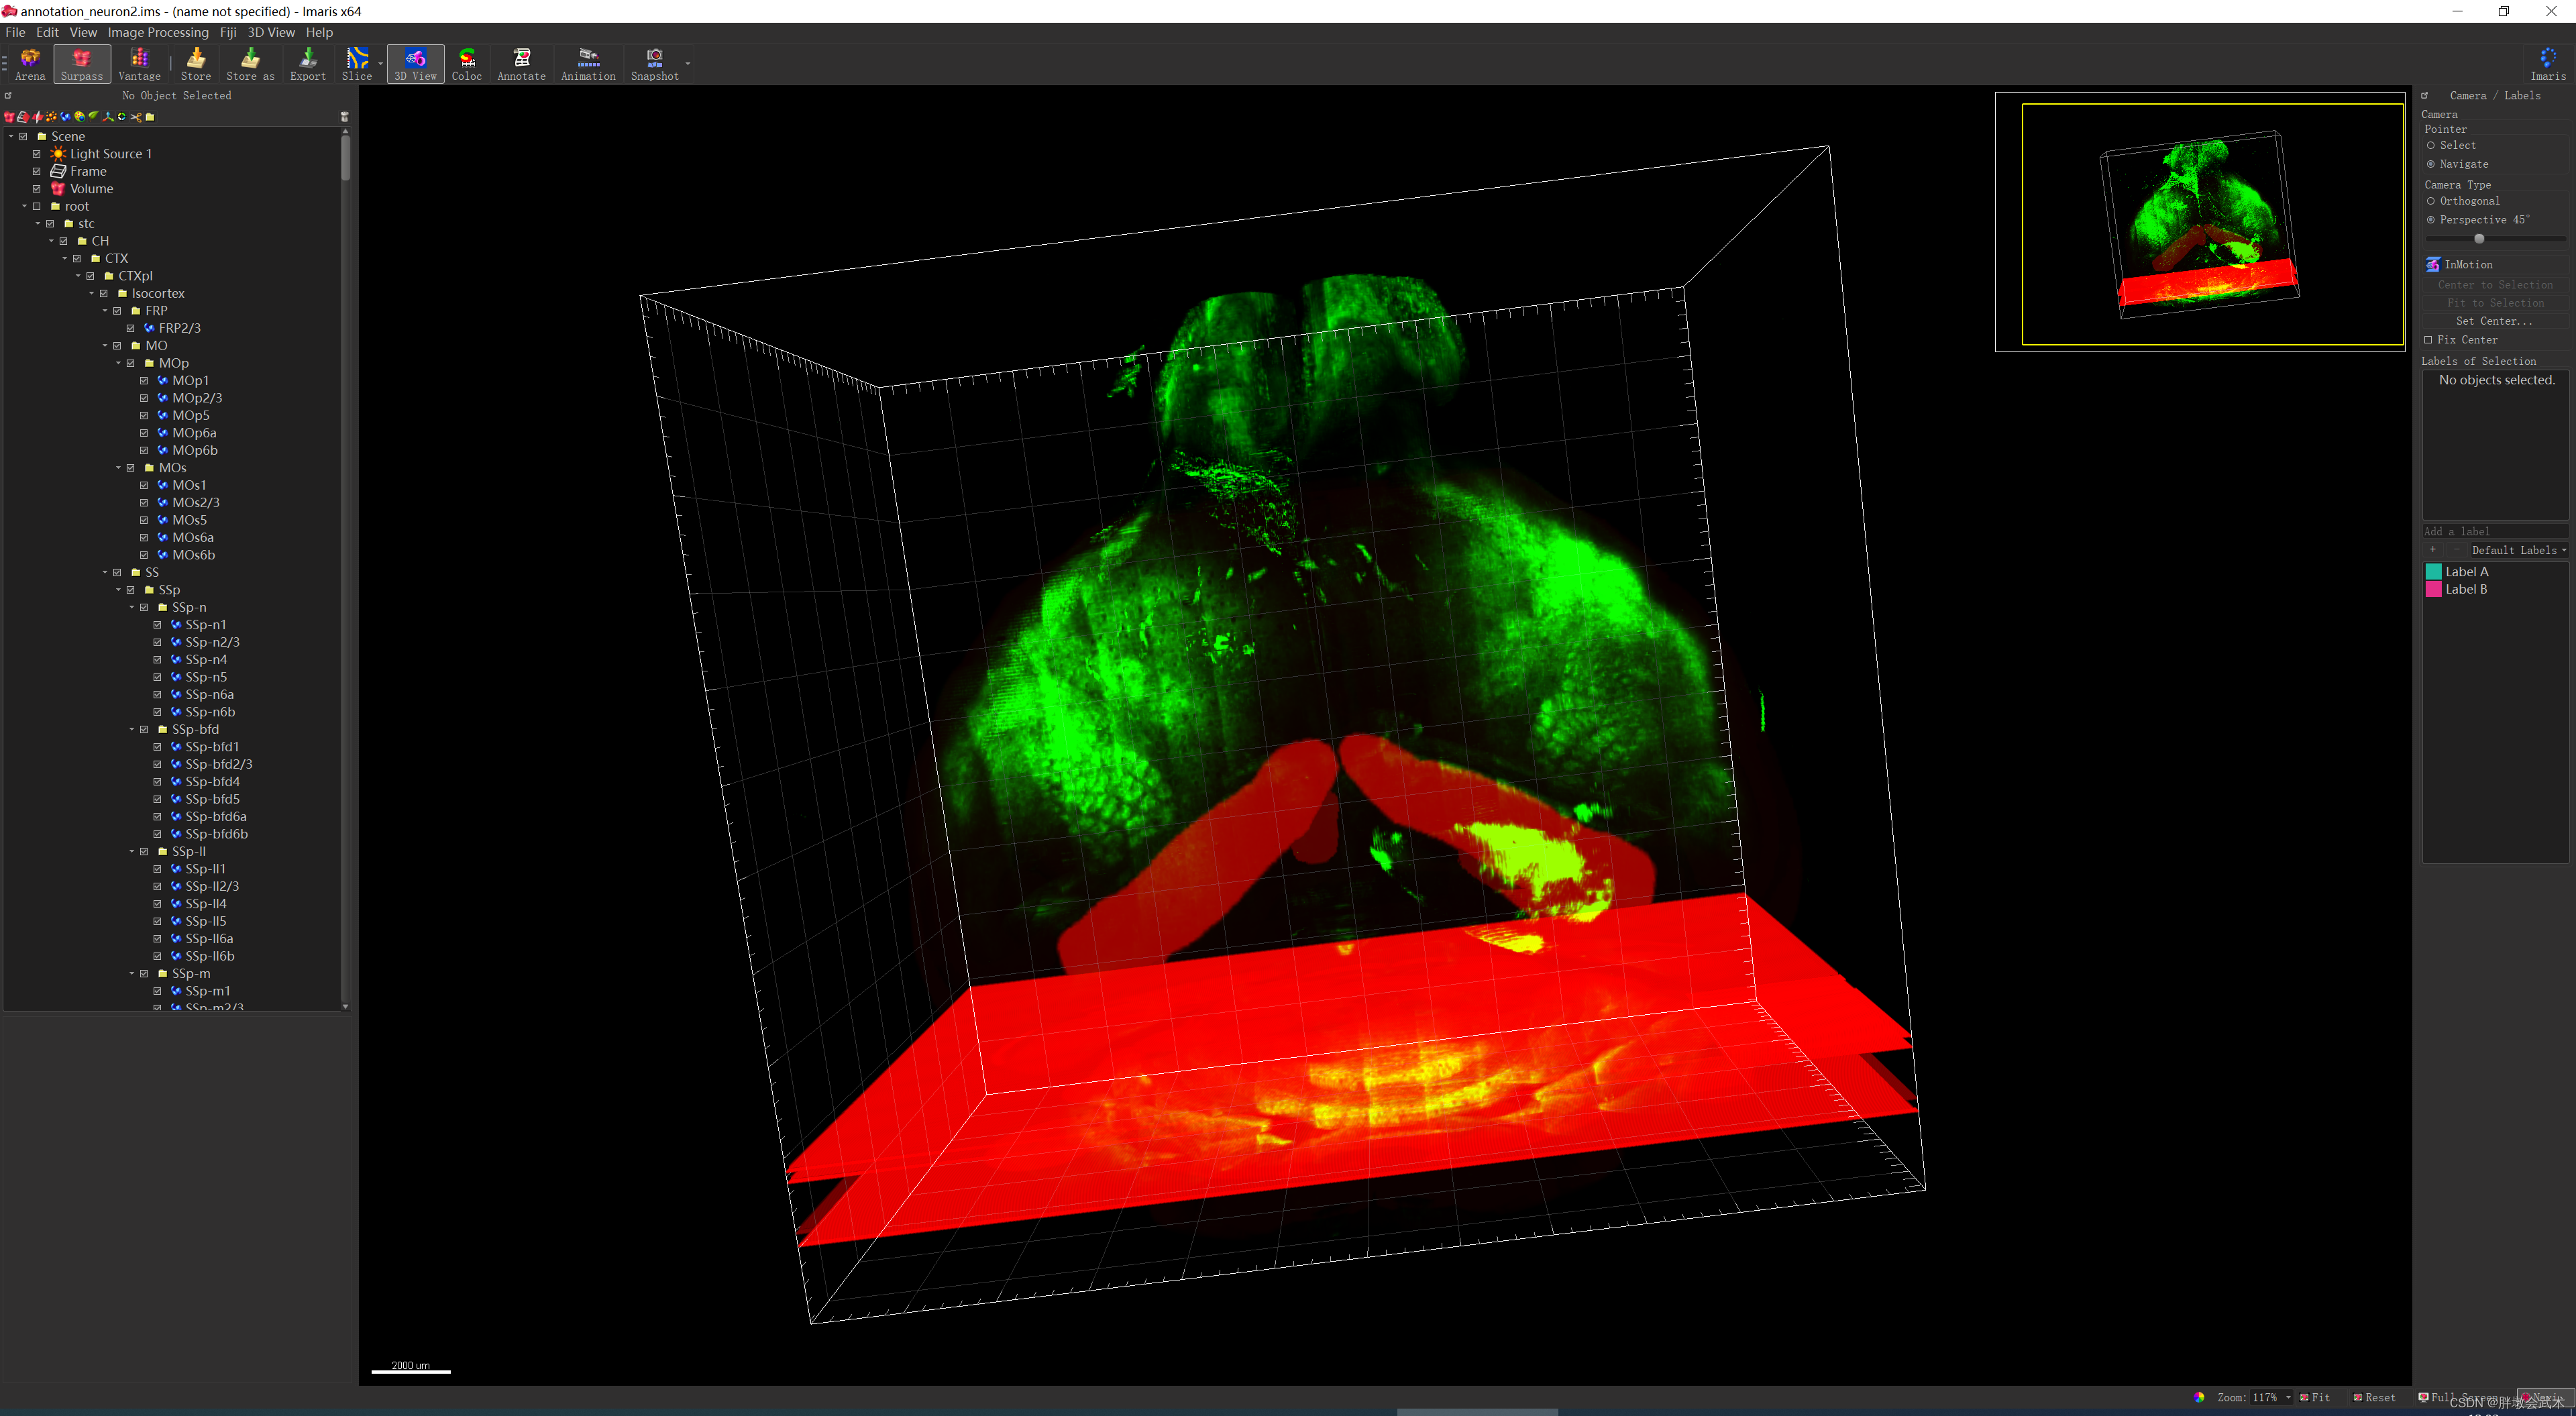Viewport: 2576px width, 1416px height.
Task: Add new Ortho Slicer icon
Action: [38, 117]
